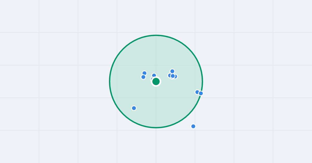This screenshot has width=312, height=163.
Task: Select the blue dot straddling the circle's right edge
Action: [201, 93]
